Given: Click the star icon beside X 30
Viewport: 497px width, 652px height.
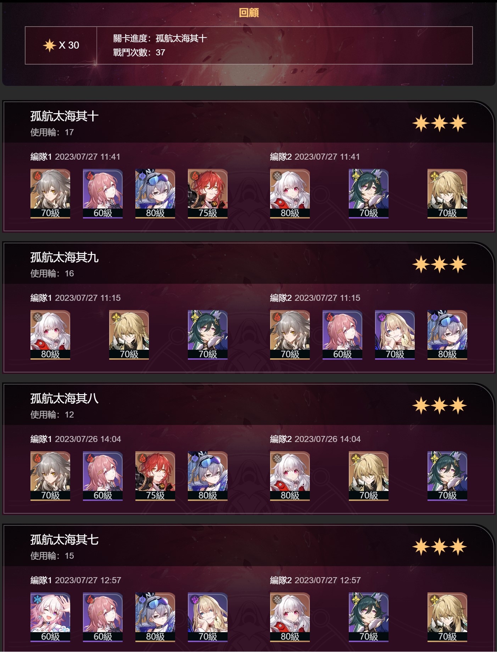Looking at the screenshot, I should 49,45.
